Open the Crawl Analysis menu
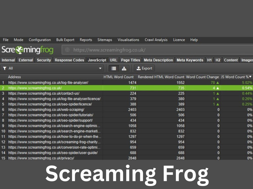The image size is (253, 189). tap(156, 40)
